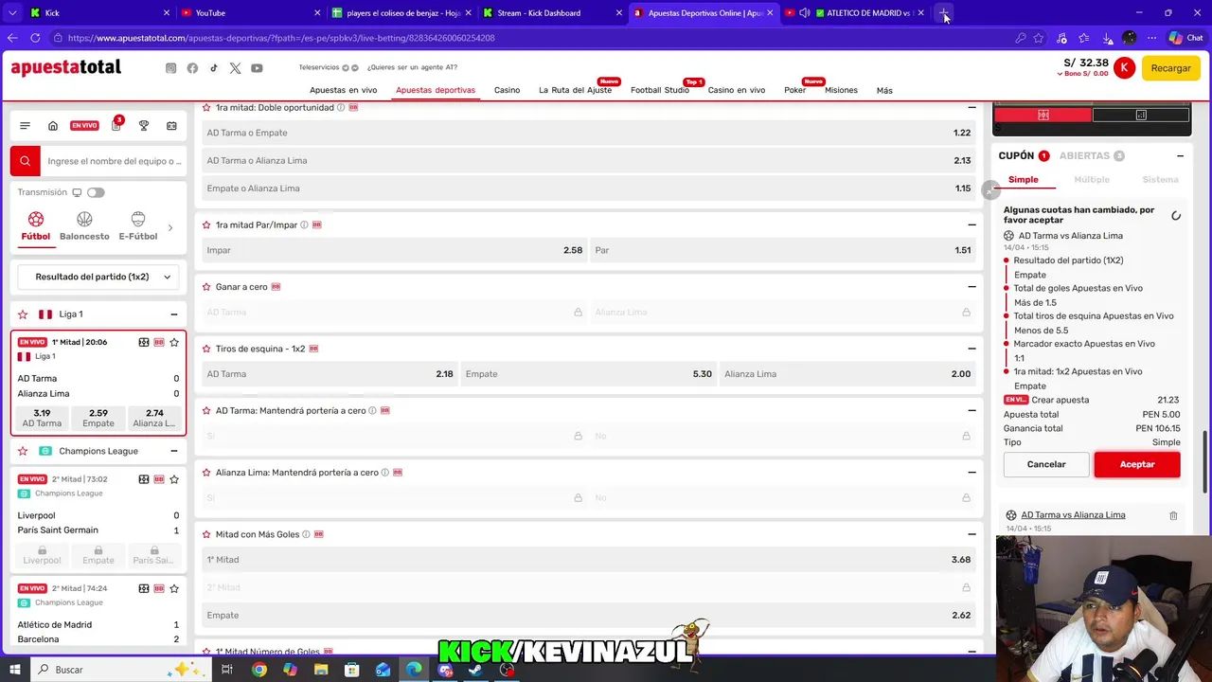Show info for 1ra mitad Par/Impar market

pyautogui.click(x=304, y=224)
